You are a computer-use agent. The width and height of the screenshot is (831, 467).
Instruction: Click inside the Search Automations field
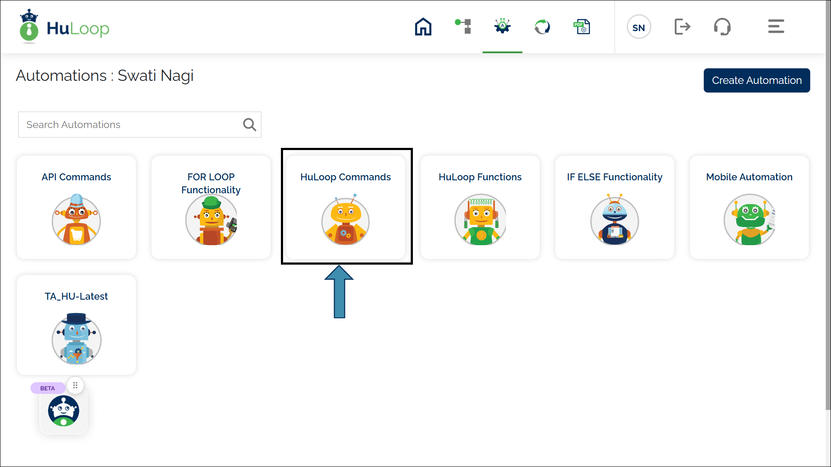click(x=130, y=125)
